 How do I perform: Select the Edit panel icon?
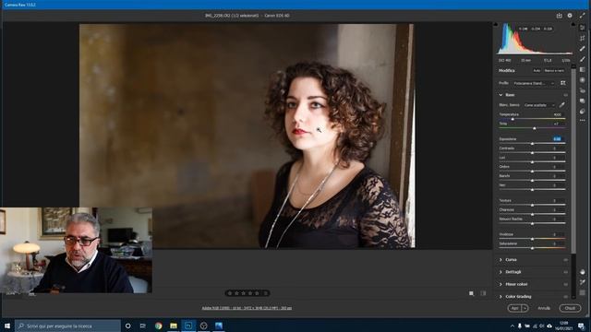pos(583,28)
